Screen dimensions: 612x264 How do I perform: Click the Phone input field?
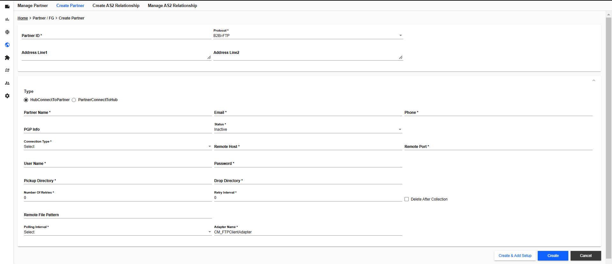498,113
